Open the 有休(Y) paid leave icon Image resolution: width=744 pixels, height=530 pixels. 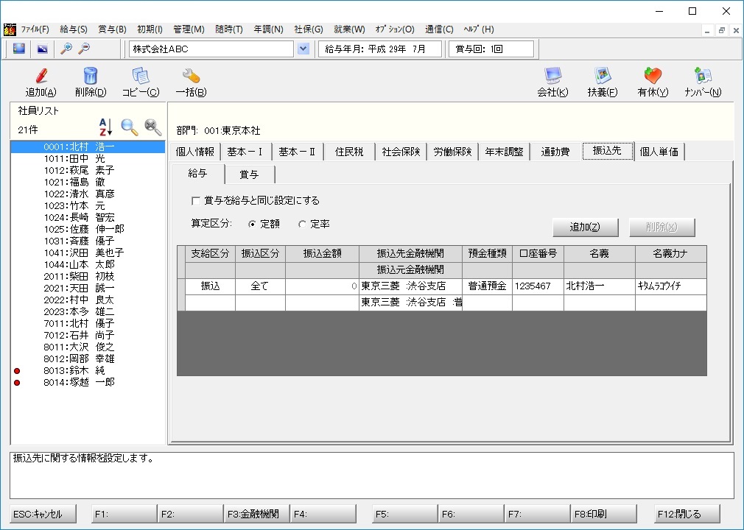(653, 76)
